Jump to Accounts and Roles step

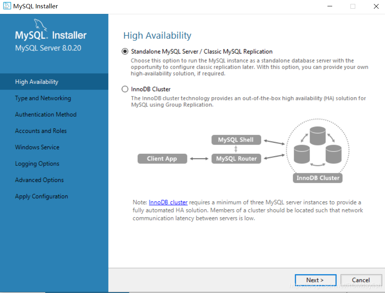pos(41,131)
